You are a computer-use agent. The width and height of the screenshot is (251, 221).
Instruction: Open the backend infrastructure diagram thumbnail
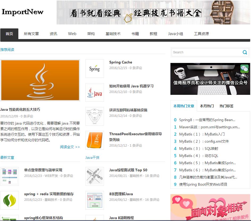tap(95, 116)
